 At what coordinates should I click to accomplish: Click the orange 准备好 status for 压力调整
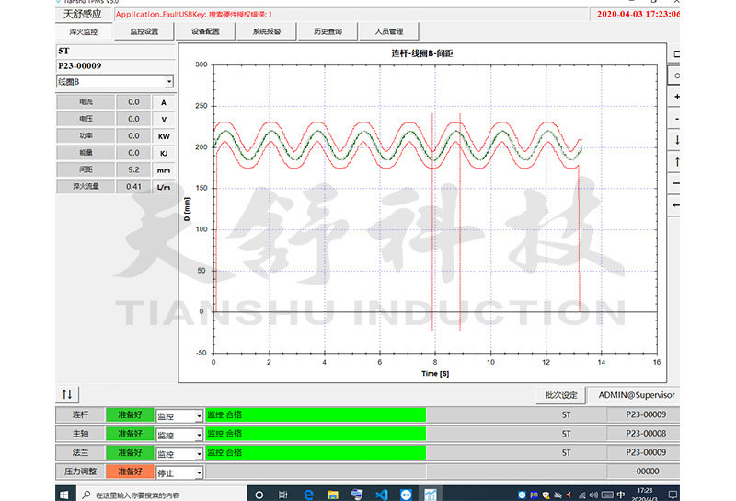[x=130, y=472]
